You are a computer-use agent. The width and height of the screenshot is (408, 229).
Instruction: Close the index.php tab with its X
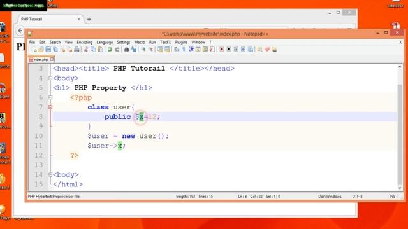coord(52,59)
